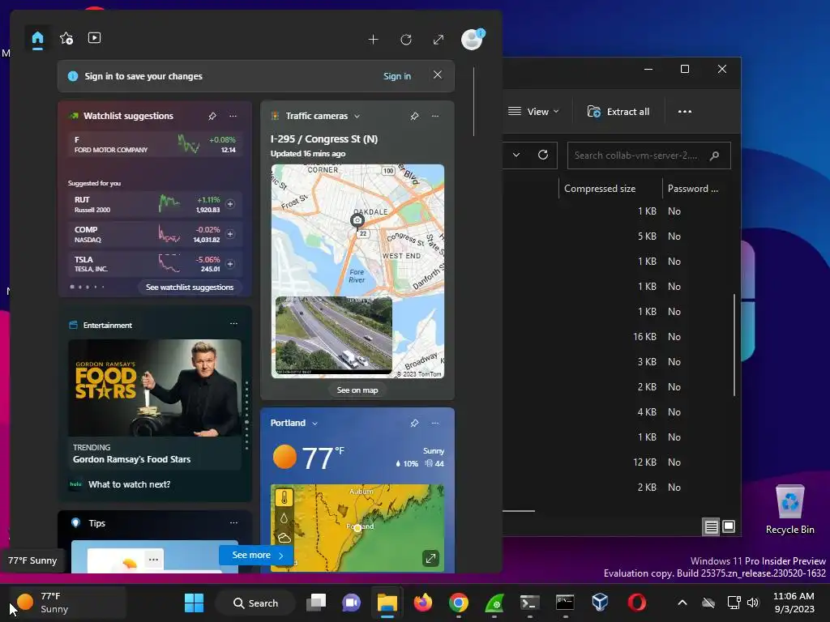Open Portland weather more options
Screen dimensions: 830x622
point(435,423)
